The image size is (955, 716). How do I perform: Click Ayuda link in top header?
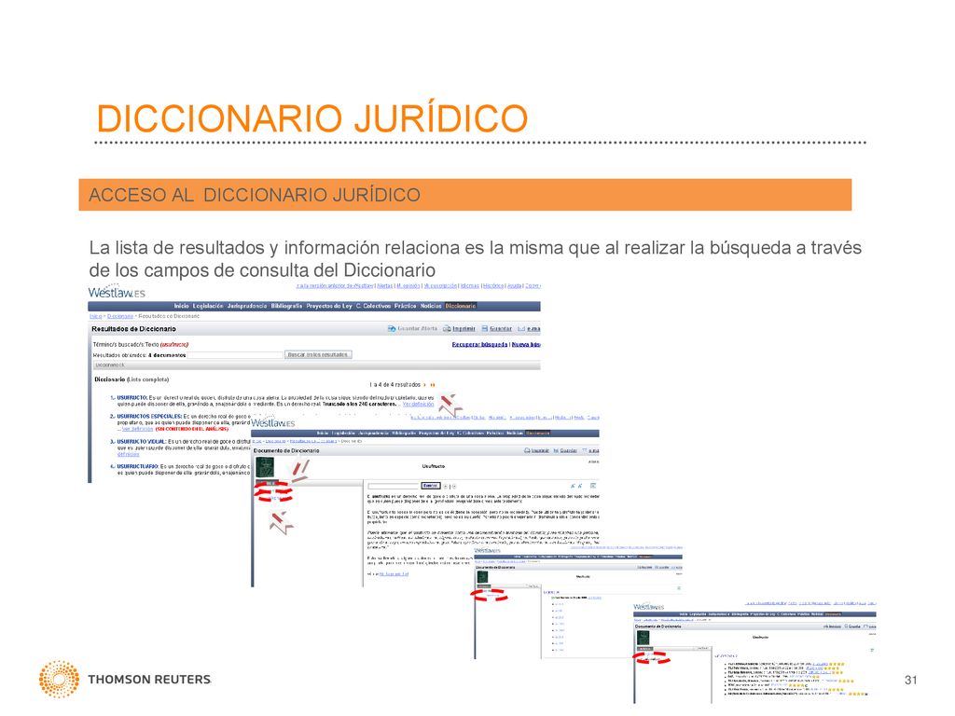[514, 285]
